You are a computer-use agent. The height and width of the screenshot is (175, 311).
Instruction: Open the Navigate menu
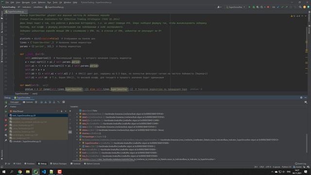pyautogui.click(x=26, y=2)
